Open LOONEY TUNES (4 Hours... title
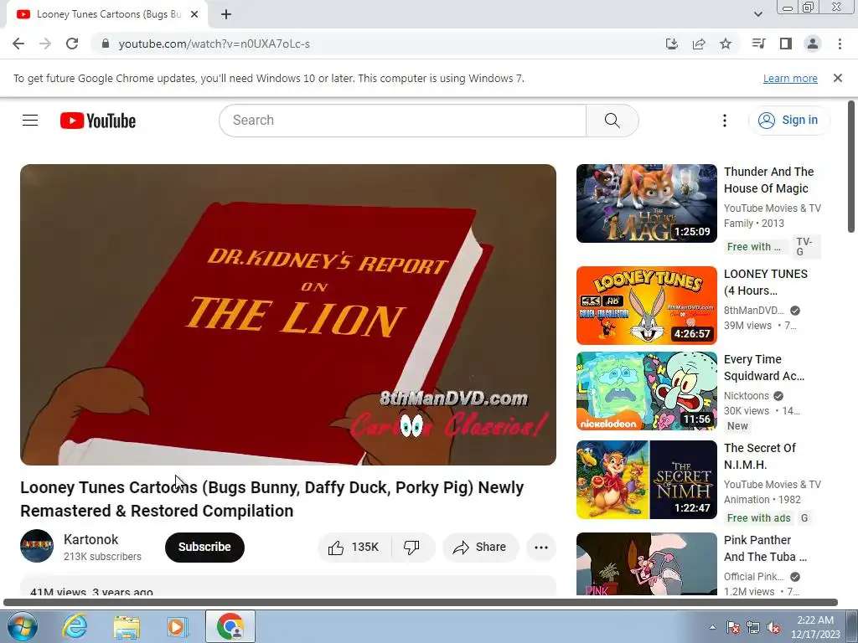858x643 pixels. point(766,282)
